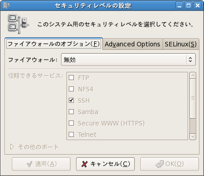The height and width of the screenshot is (176, 204).
Task: Click the scrollbar up arrow
Action: pos(193,75)
